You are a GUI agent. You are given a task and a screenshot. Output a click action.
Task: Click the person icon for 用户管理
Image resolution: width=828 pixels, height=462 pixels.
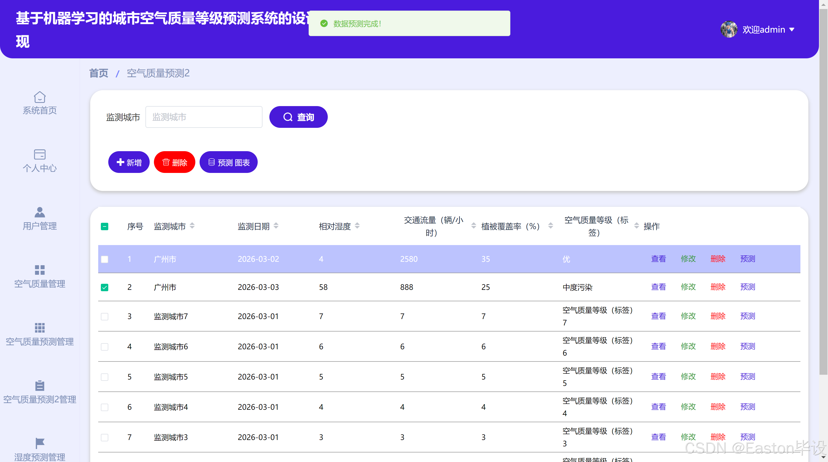pyautogui.click(x=40, y=212)
